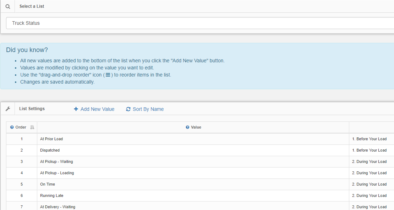Viewport: 394px width, 210px height.
Task: Click the refresh icon for Sort By Name
Action: (128, 109)
